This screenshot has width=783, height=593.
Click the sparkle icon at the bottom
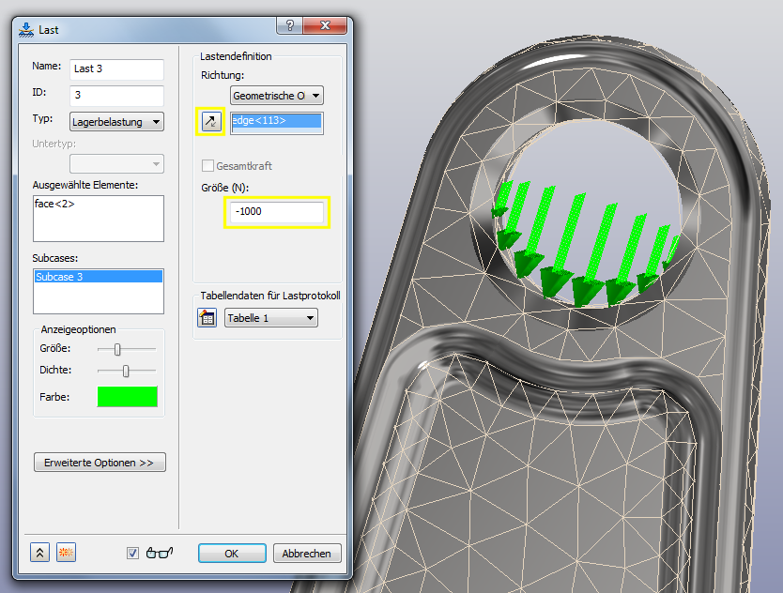point(66,553)
